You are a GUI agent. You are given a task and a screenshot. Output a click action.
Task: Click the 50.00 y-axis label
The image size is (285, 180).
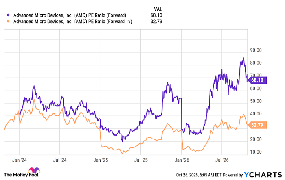(x=256, y=101)
